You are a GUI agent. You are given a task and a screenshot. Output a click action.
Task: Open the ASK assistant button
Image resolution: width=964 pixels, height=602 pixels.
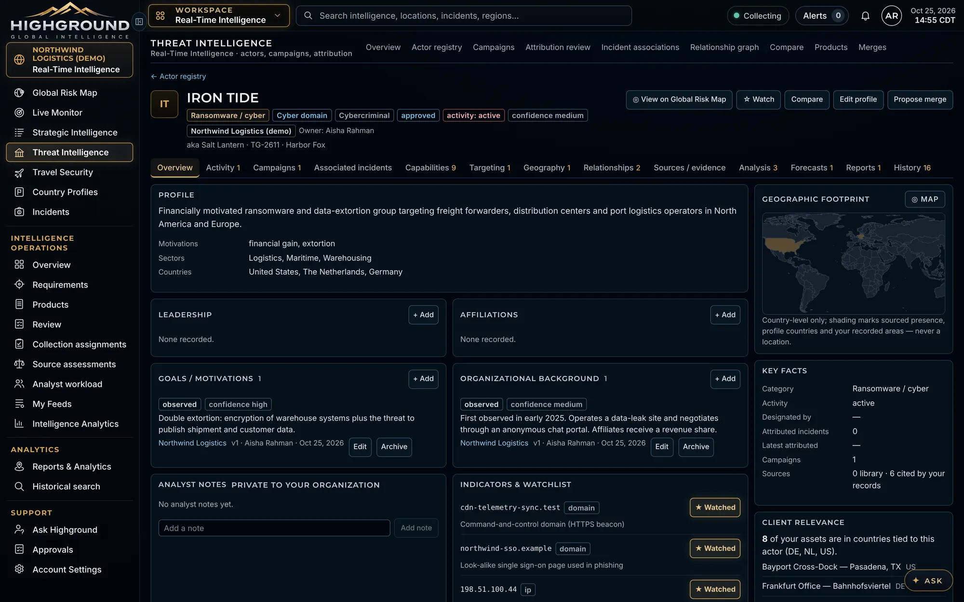tap(928, 581)
